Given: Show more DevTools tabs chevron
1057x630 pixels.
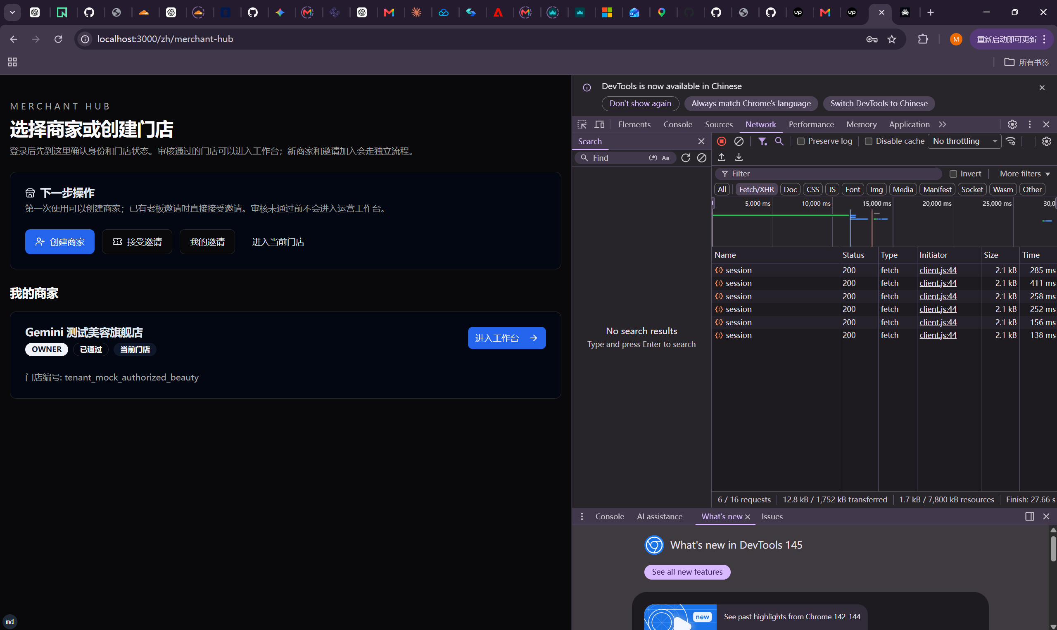Looking at the screenshot, I should coord(942,124).
